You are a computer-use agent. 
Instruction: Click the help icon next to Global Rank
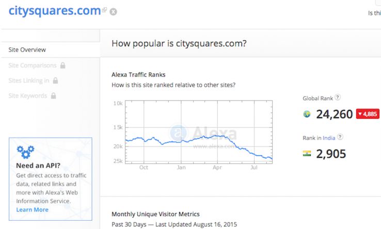338,97
